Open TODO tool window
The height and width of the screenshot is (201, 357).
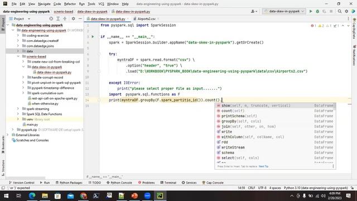coord(94,183)
